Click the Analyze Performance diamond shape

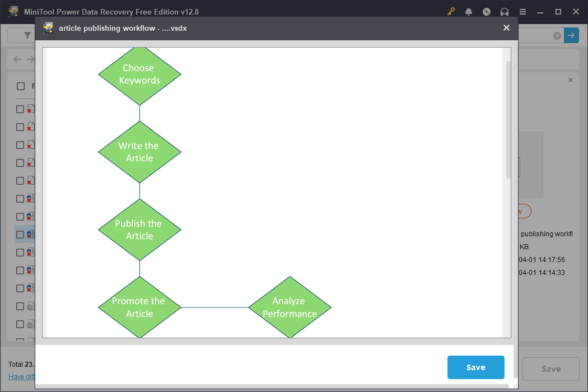point(290,307)
